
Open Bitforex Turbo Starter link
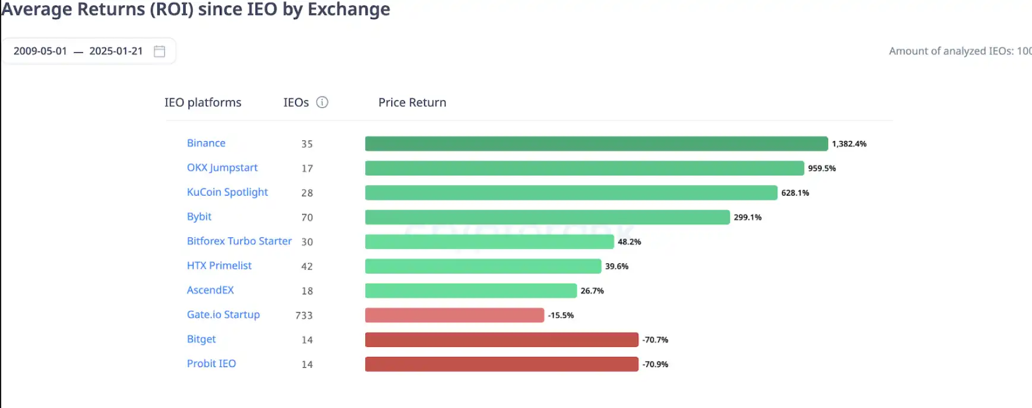pyautogui.click(x=239, y=241)
